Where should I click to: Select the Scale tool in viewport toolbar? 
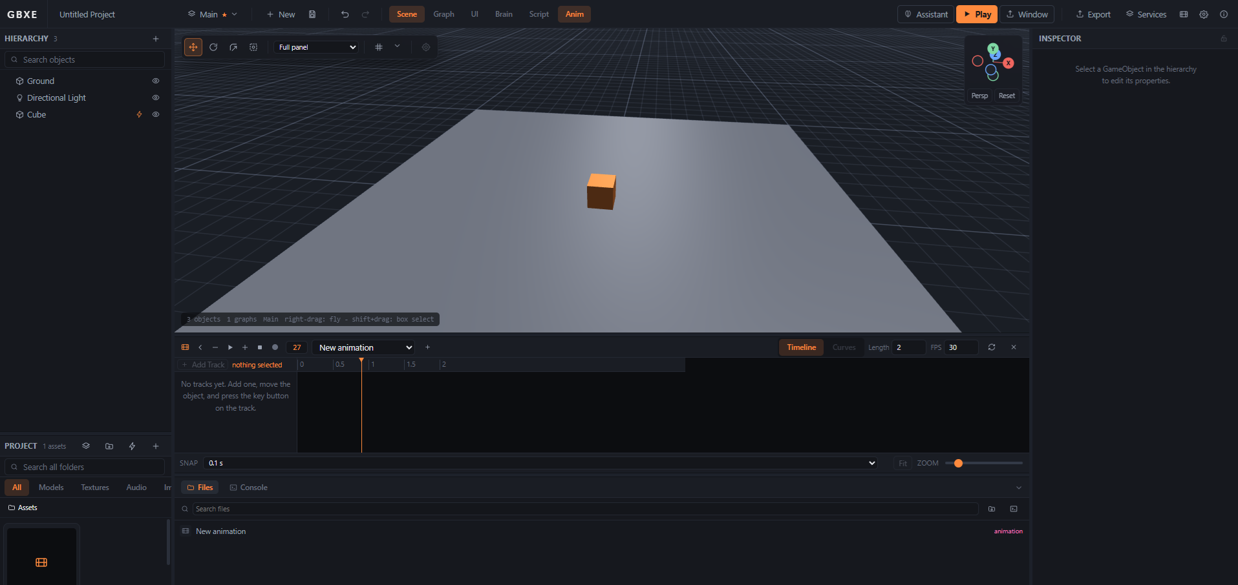point(233,47)
